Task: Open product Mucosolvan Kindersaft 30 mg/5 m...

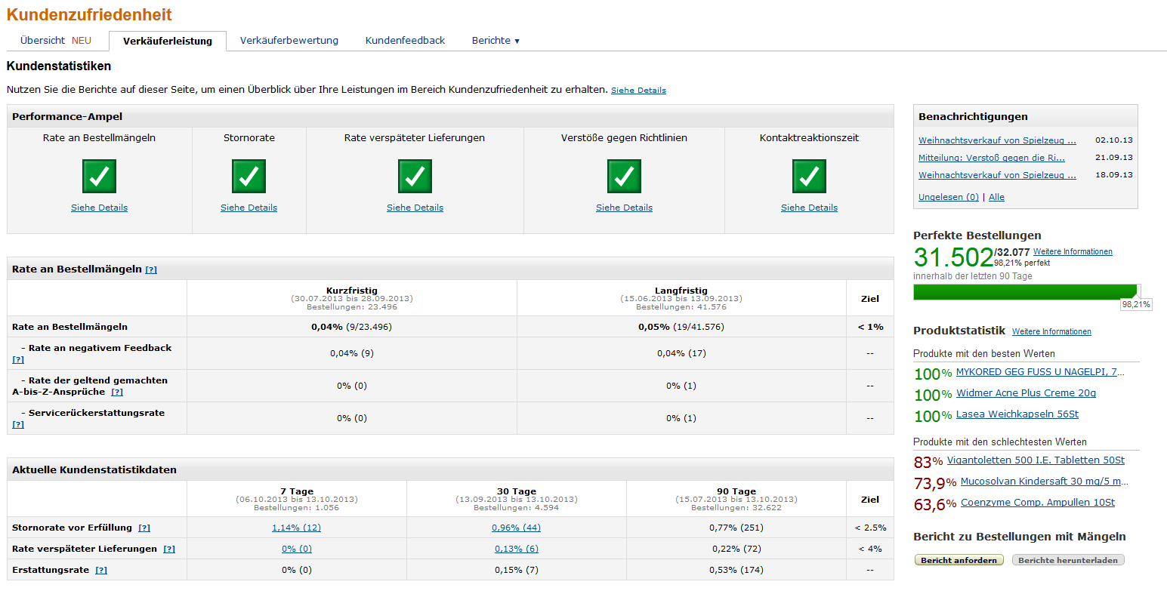Action: click(1045, 482)
